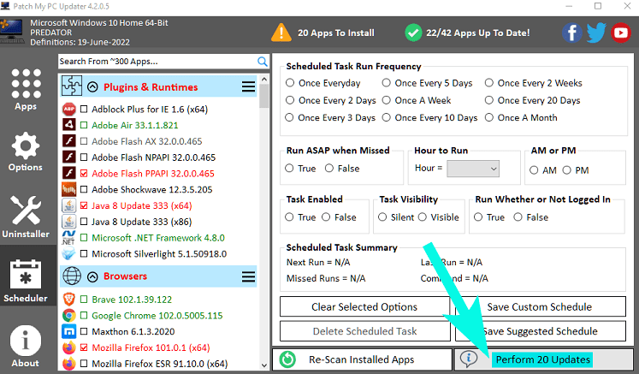Screen dimensions: 639x374
Task: Click the app list scrollbar up arrow
Action: point(263,79)
